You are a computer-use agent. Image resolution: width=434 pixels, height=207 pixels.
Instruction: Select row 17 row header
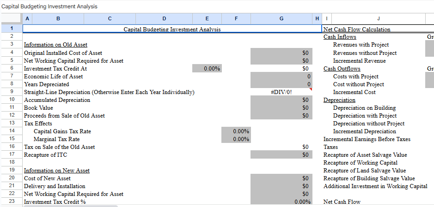coord(11,154)
